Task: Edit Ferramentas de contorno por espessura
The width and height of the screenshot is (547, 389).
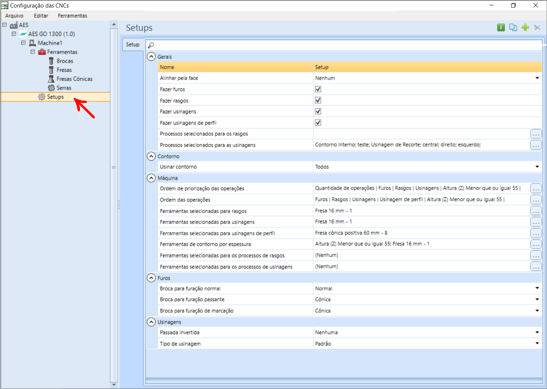Action: tap(536, 244)
